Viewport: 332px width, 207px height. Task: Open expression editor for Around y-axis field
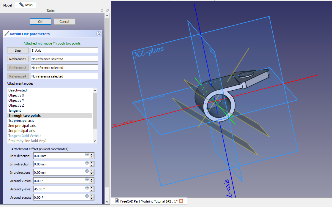(x=87, y=188)
